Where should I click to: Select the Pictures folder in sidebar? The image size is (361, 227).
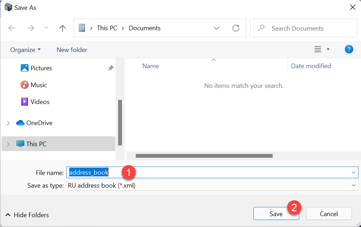pos(41,68)
